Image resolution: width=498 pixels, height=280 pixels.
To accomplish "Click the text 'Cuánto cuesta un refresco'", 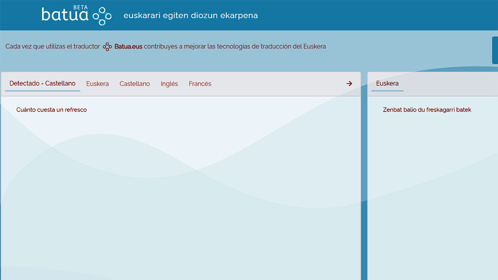I will coord(51,110).
